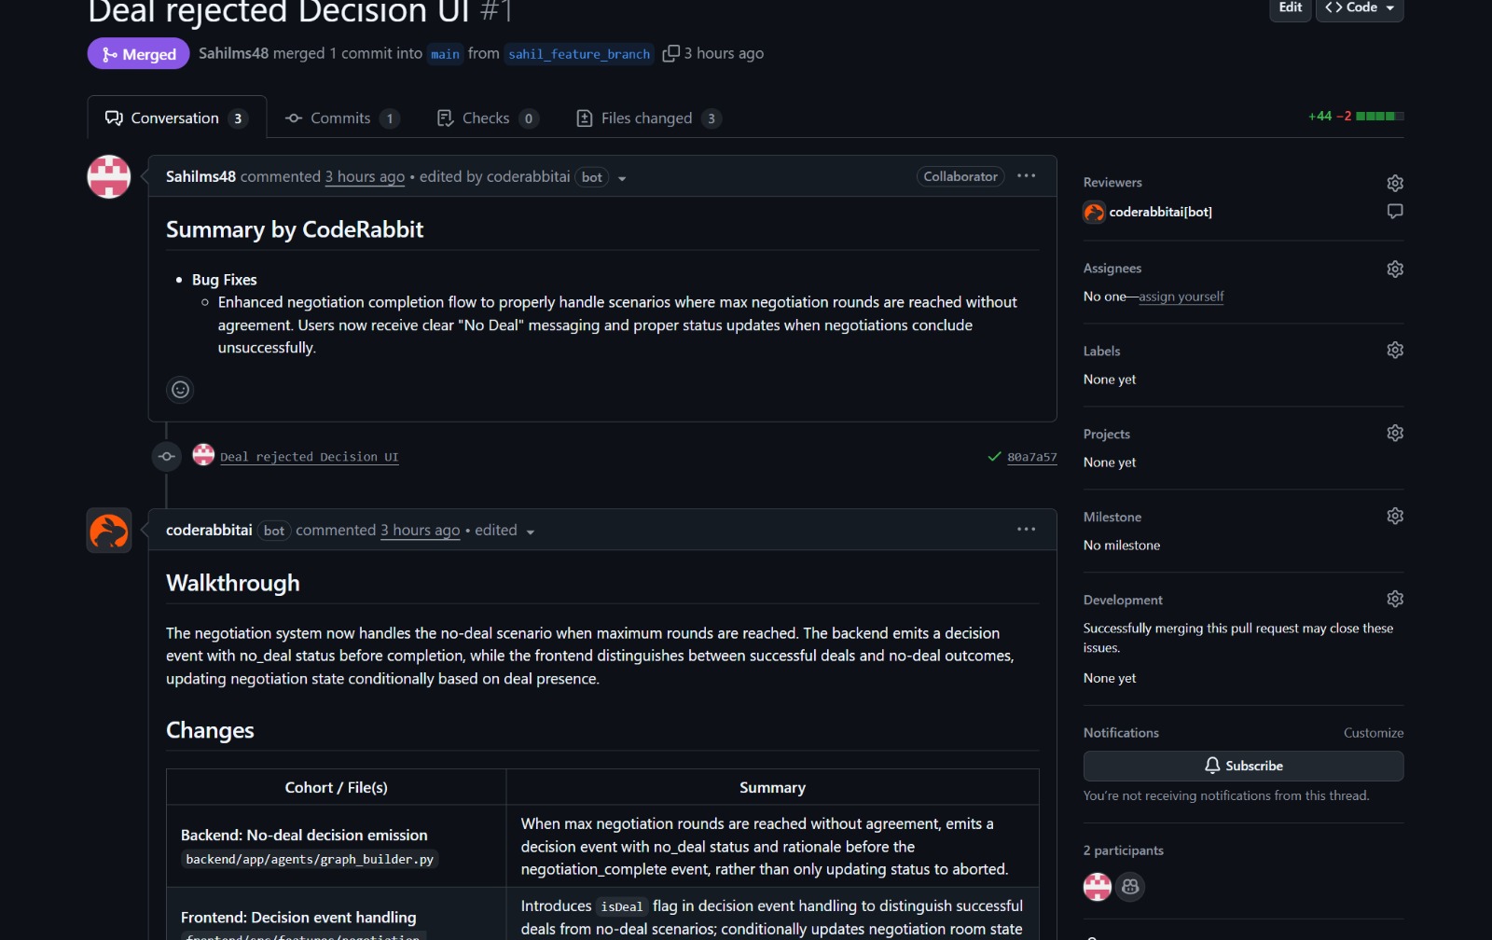Click the isDeal code label
1492x940 pixels.
622,906
